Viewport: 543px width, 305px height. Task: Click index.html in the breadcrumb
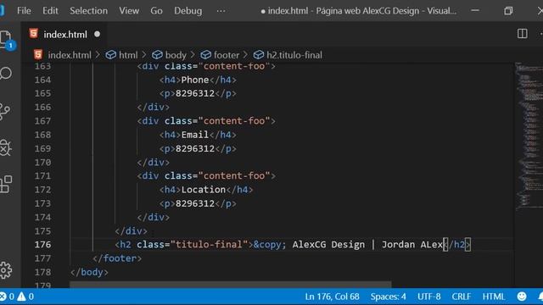70,55
